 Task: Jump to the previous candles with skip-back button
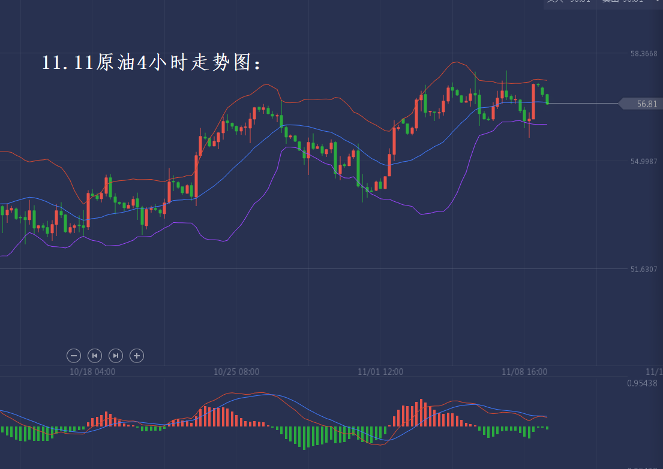coord(95,356)
